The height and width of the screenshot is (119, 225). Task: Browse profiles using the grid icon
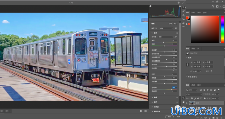(176, 28)
